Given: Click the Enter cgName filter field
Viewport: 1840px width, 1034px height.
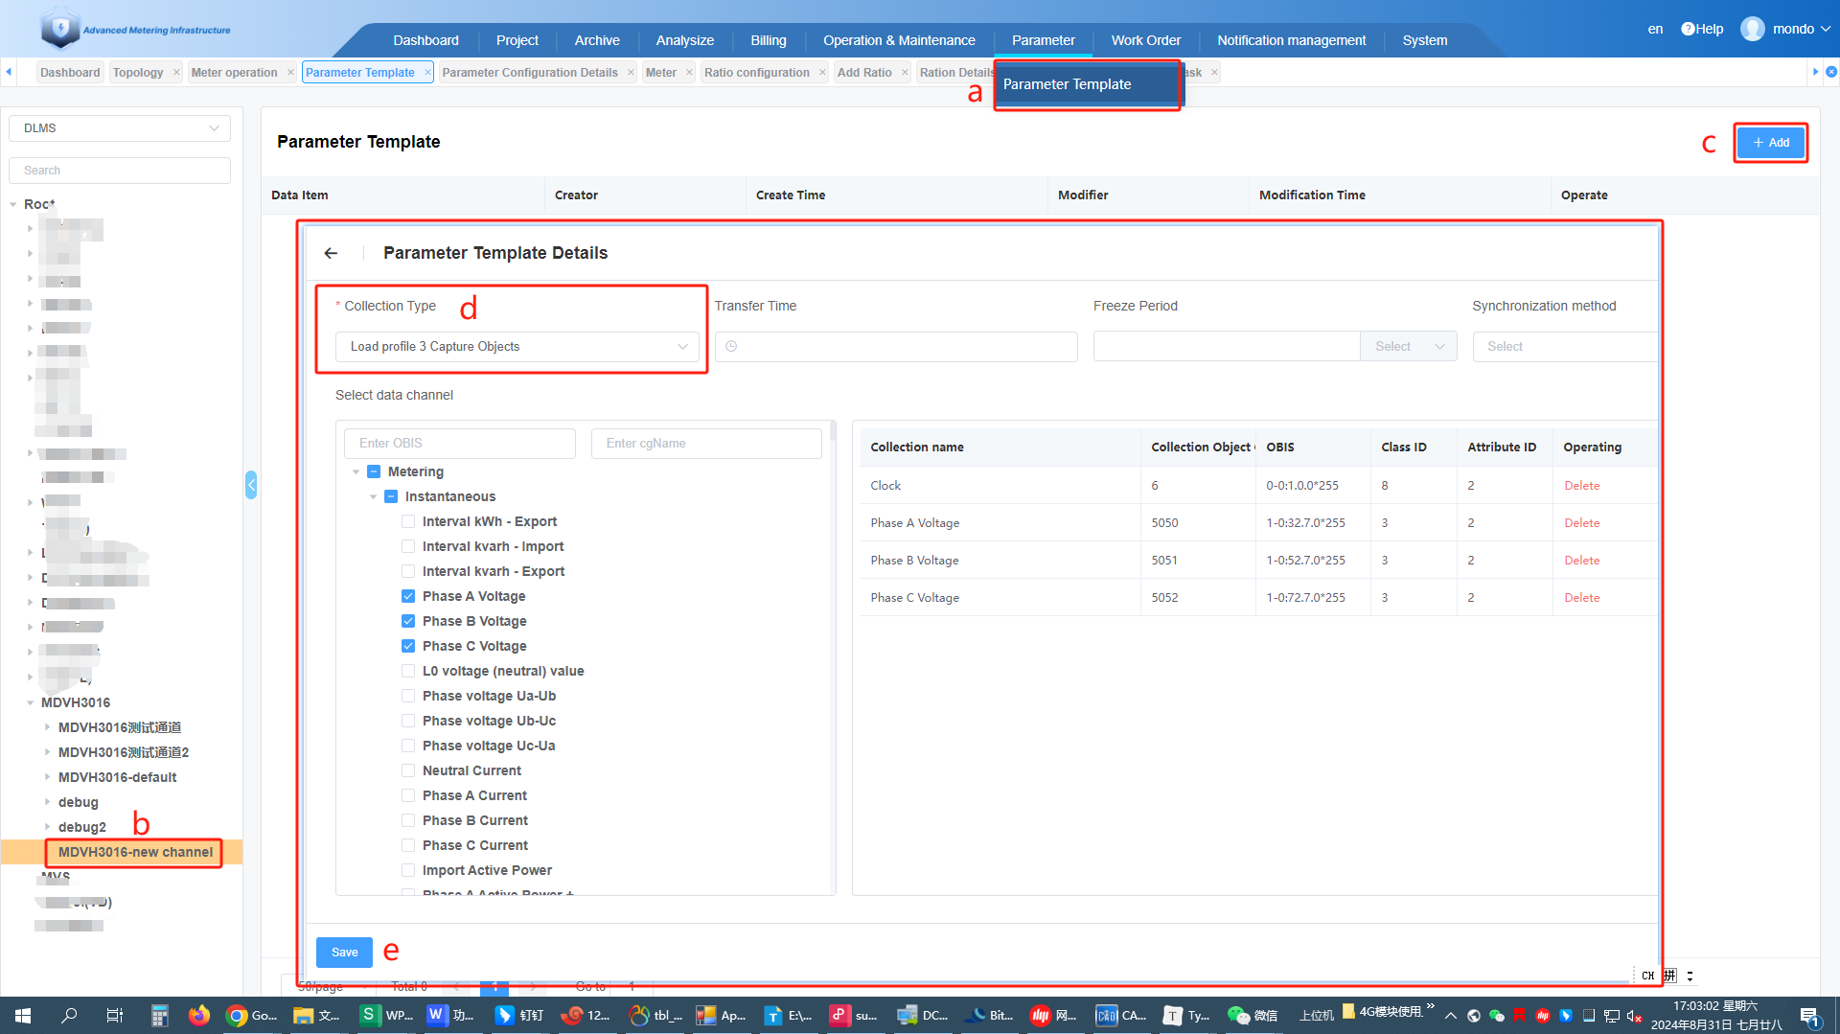Looking at the screenshot, I should (x=707, y=444).
